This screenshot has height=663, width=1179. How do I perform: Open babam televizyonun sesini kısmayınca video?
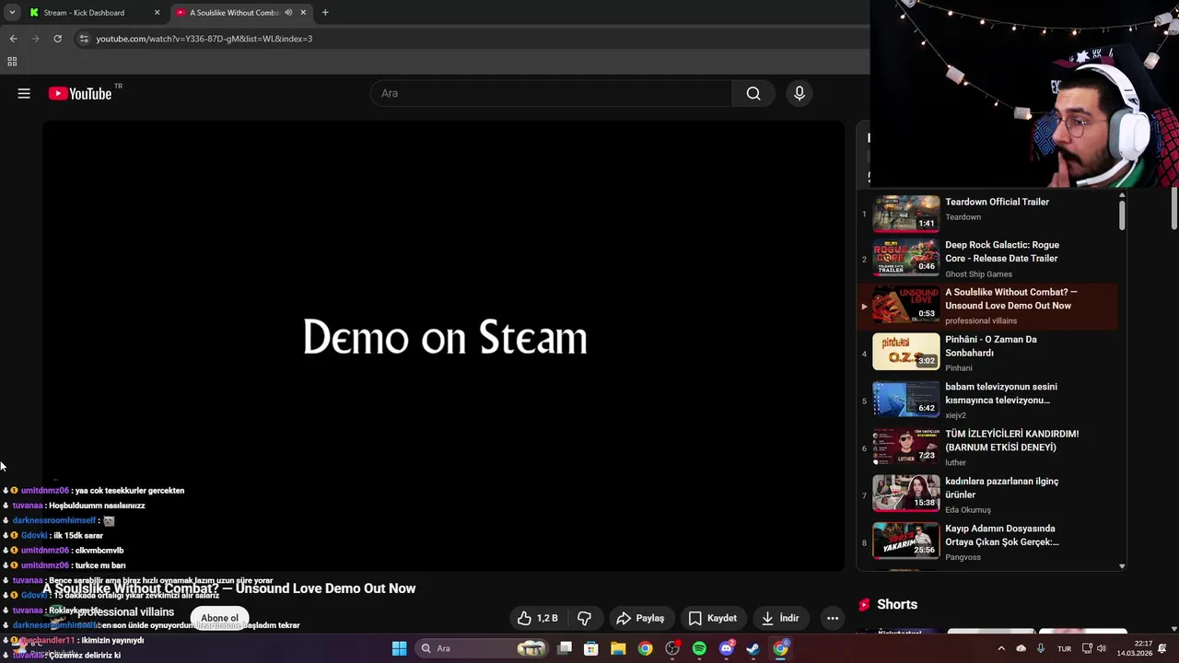1001,393
